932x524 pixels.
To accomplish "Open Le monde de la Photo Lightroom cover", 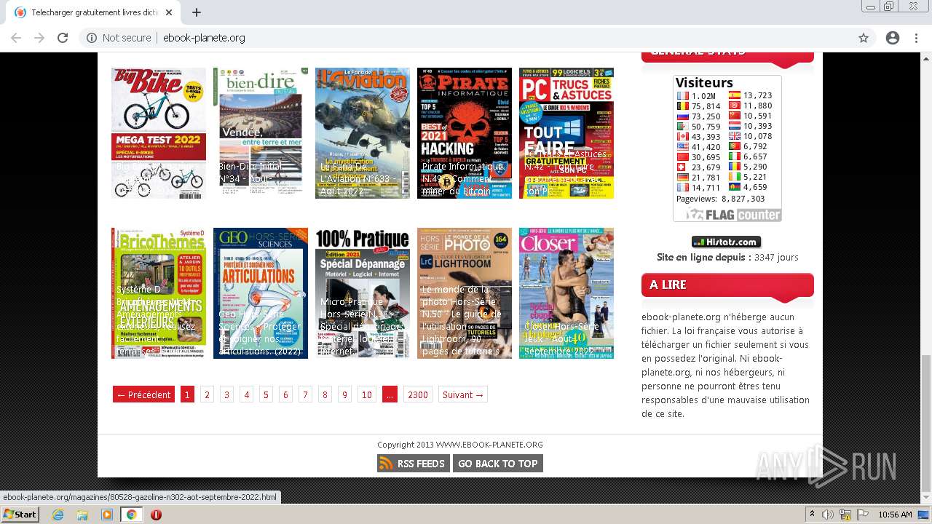I will pyautogui.click(x=465, y=293).
